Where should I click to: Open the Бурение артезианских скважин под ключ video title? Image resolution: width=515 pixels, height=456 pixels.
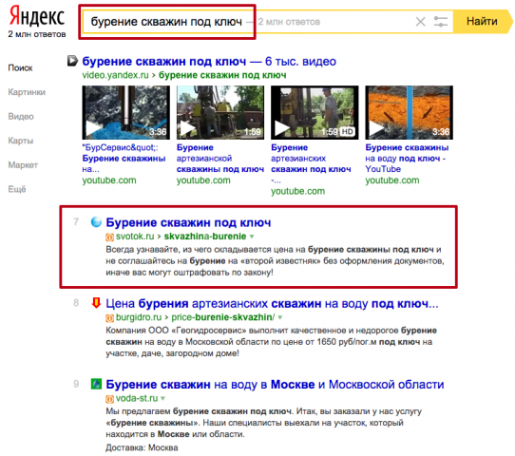[311, 163]
